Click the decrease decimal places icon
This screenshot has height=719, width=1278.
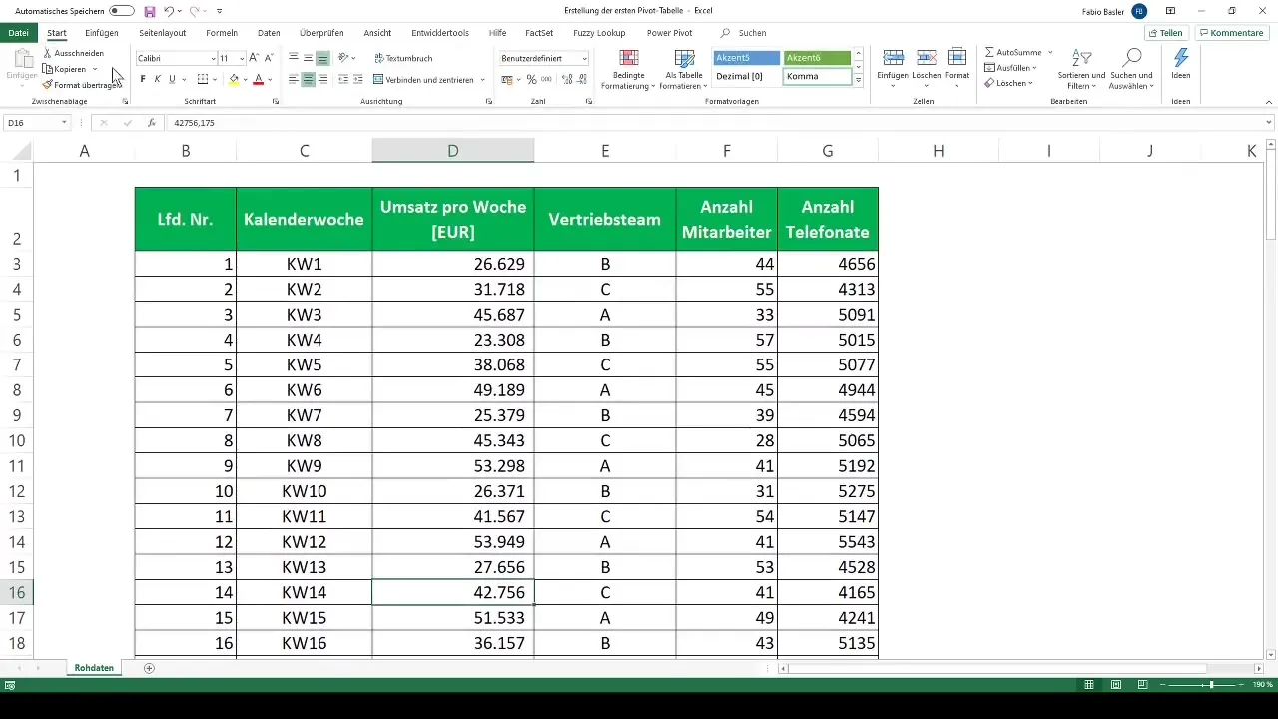click(581, 79)
